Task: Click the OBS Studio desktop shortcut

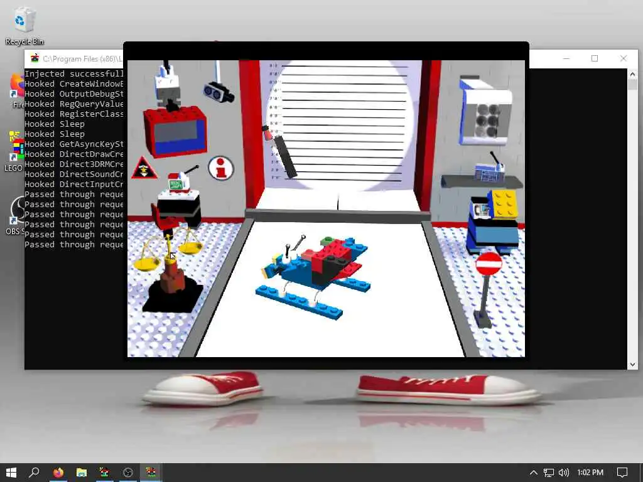Action: tap(15, 216)
